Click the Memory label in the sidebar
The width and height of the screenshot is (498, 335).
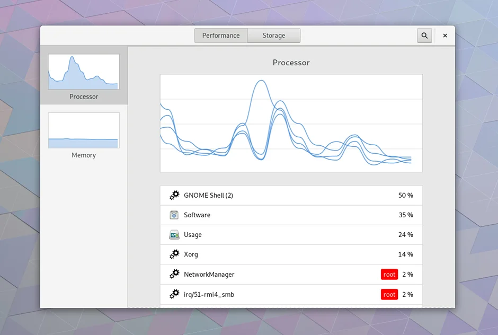coord(84,155)
